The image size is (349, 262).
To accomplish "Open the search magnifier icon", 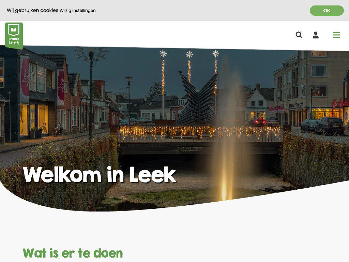I will click(299, 35).
